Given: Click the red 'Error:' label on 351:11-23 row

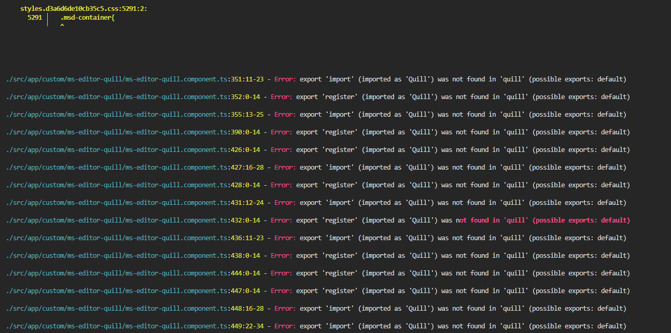Looking at the screenshot, I should (285, 79).
